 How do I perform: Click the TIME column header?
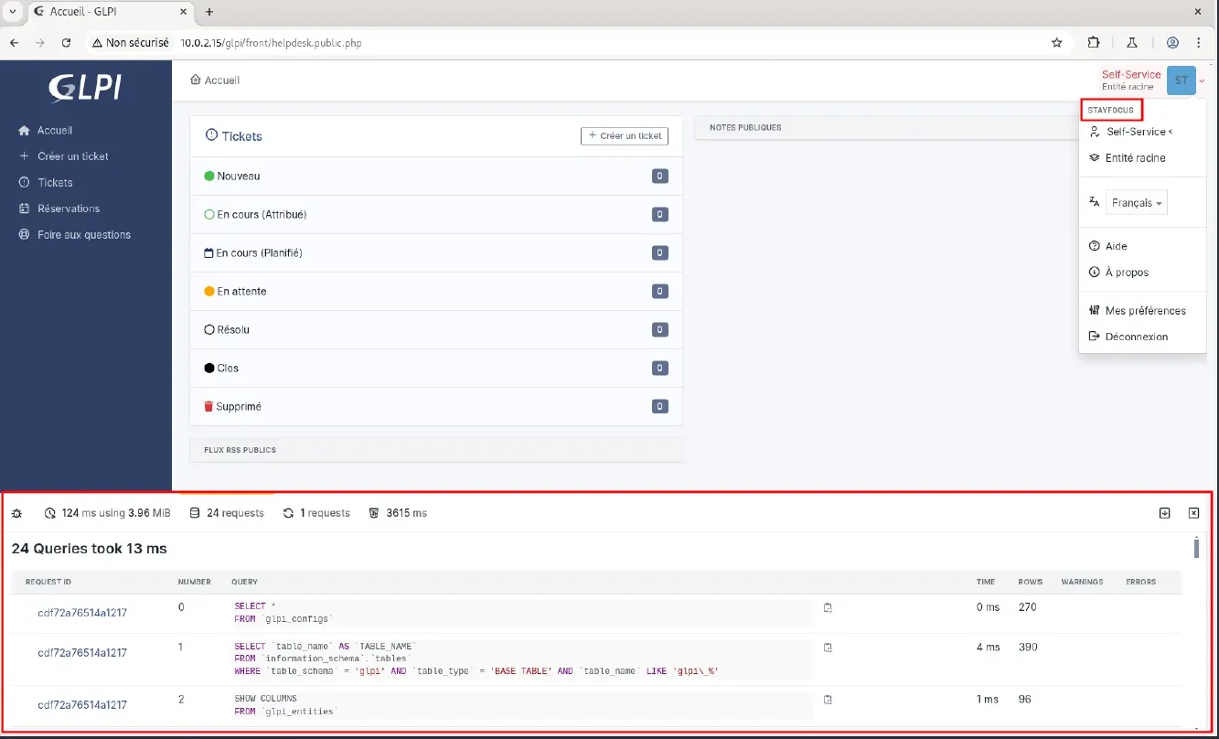pos(986,582)
